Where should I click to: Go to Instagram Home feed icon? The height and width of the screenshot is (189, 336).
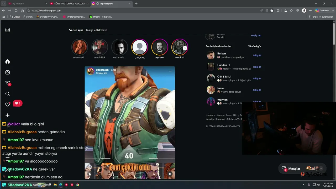[8, 61]
